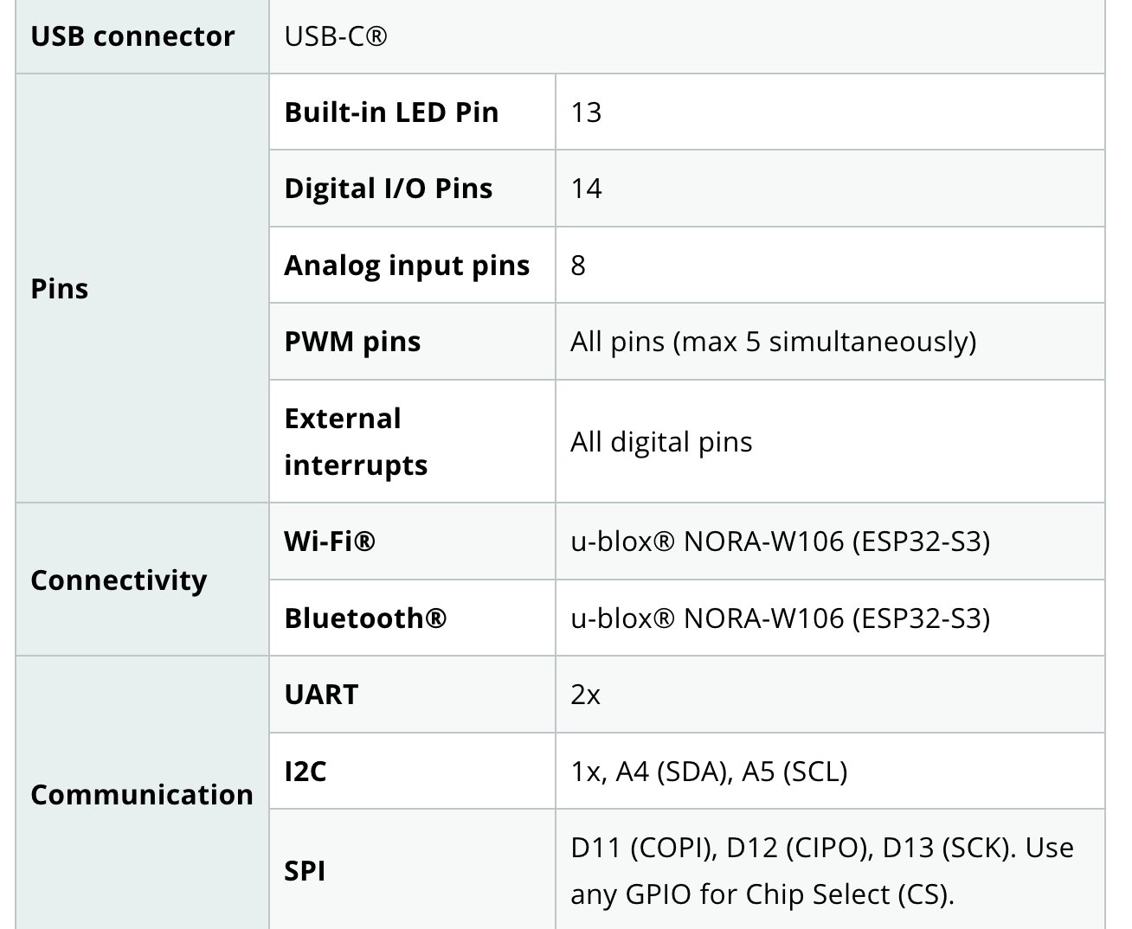This screenshot has width=1132, height=929.
Task: Click the I2C 'A4 (SDA), A5 (SCL)' cell
Action: 830,771
